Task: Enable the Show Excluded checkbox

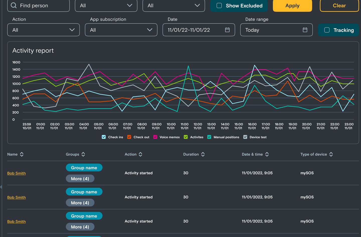Action: click(219, 6)
